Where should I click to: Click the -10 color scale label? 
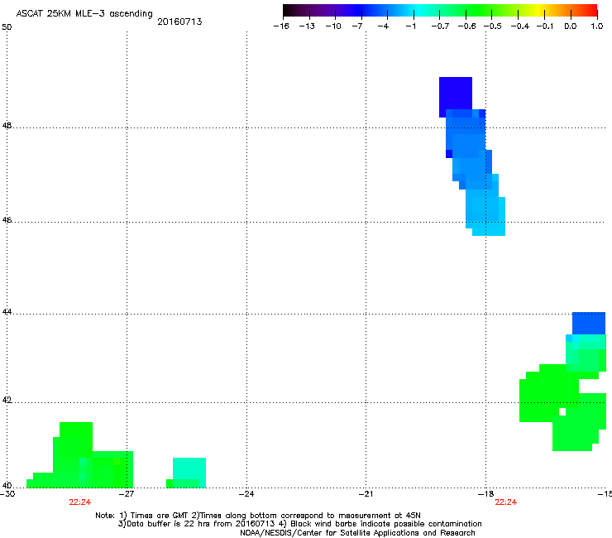[x=334, y=26]
